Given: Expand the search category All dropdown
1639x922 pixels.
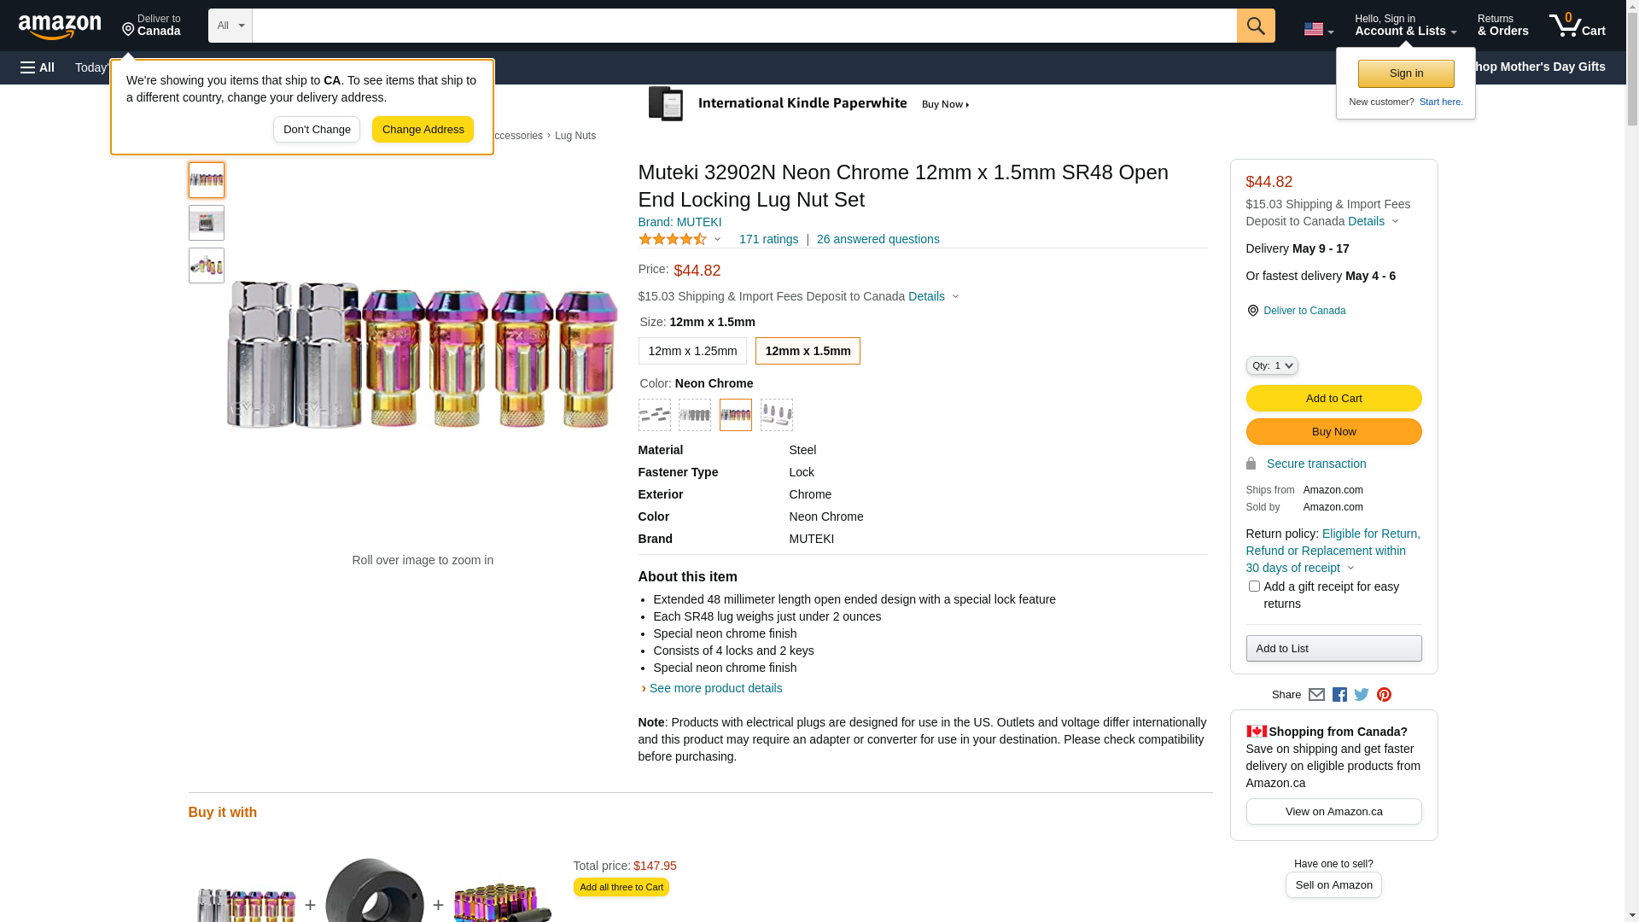Looking at the screenshot, I should (x=230, y=26).
